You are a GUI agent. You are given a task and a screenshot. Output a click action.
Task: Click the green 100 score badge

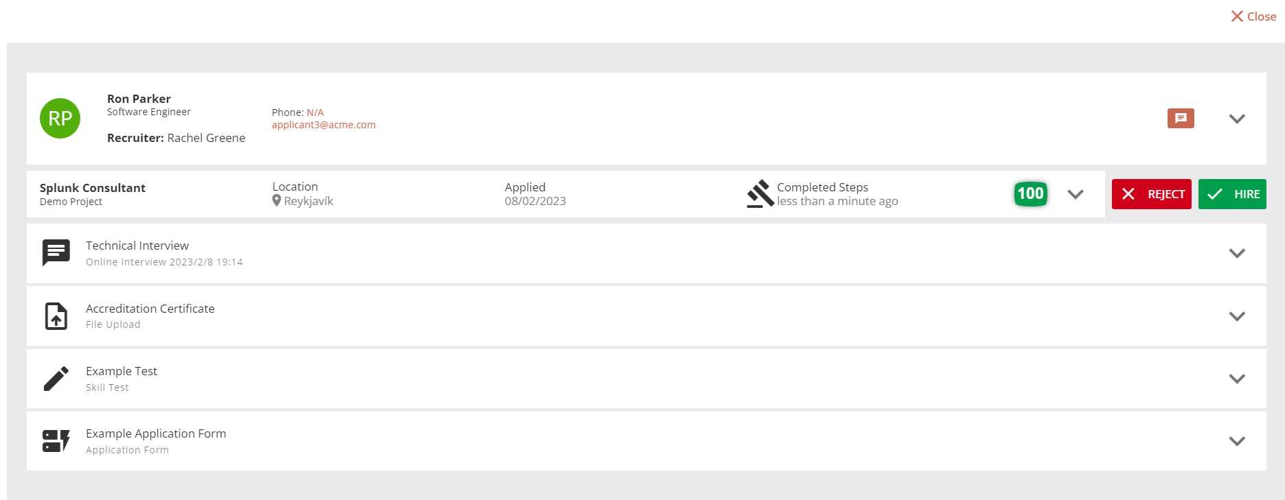[1030, 193]
